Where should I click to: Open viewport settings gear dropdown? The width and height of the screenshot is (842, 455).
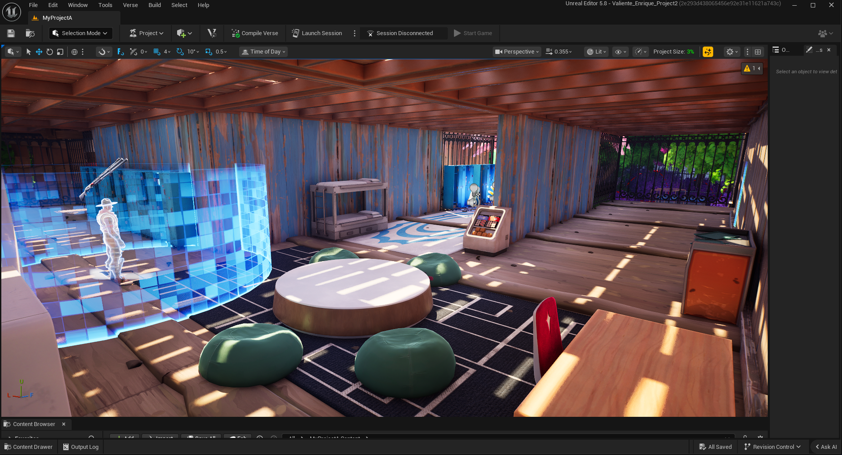pos(732,52)
